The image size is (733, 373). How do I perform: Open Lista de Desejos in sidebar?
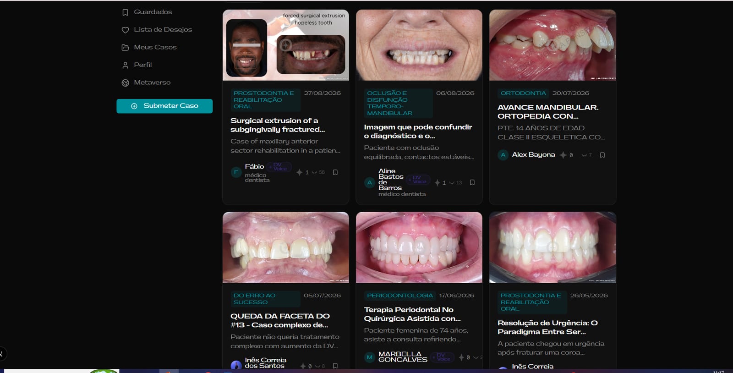[157, 30]
